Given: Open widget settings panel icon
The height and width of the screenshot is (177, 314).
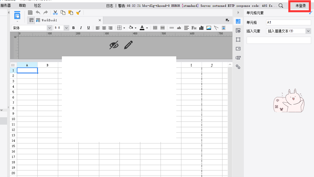Looking at the screenshot, I should click(x=238, y=49).
